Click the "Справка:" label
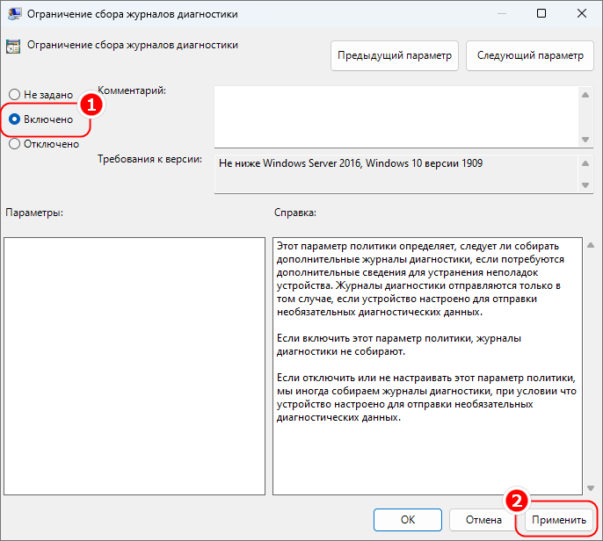Viewport: 603px width, 541px height. (295, 213)
